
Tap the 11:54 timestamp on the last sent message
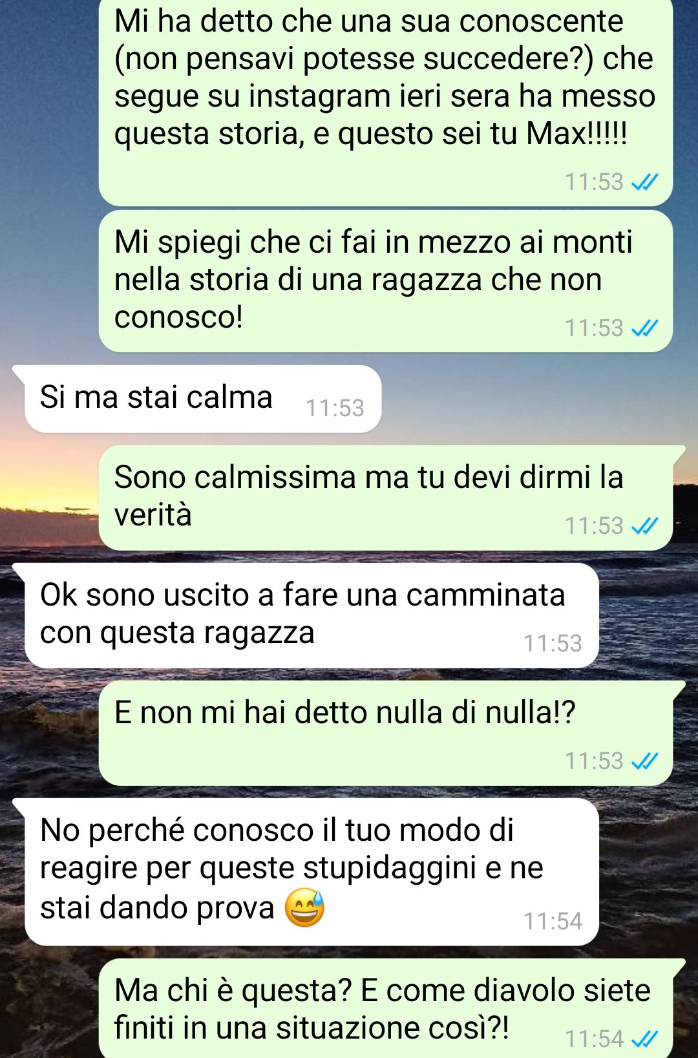click(x=594, y=1039)
